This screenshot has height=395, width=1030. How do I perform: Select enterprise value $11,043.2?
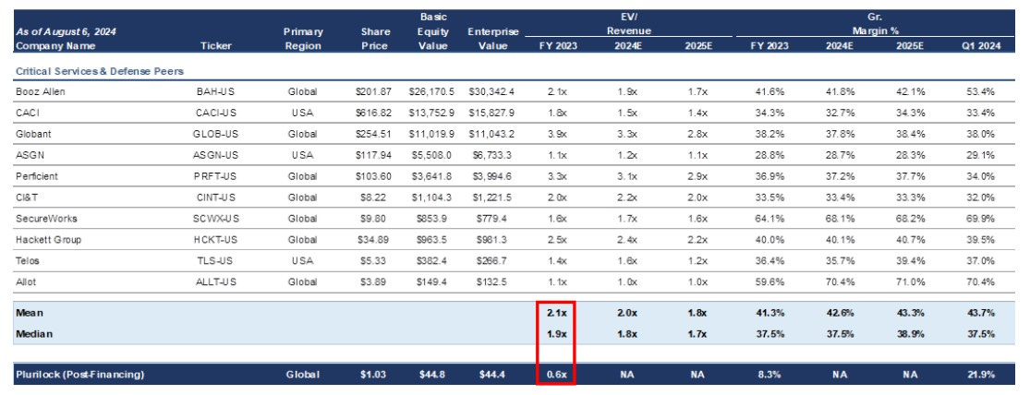[x=491, y=134]
